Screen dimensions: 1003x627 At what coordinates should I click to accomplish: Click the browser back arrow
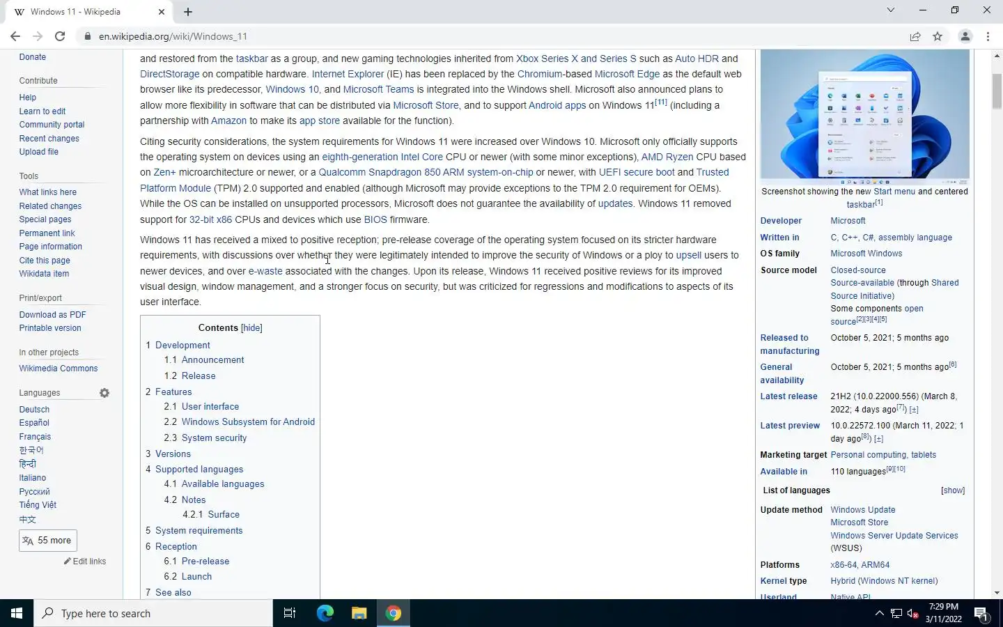tap(15, 36)
